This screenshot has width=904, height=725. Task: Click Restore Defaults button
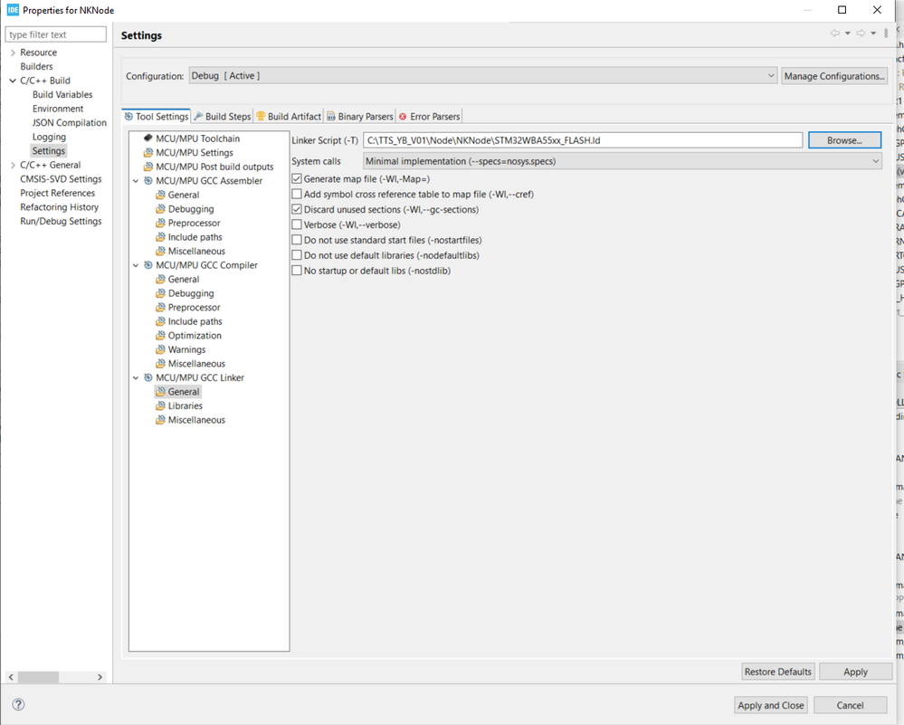point(777,672)
